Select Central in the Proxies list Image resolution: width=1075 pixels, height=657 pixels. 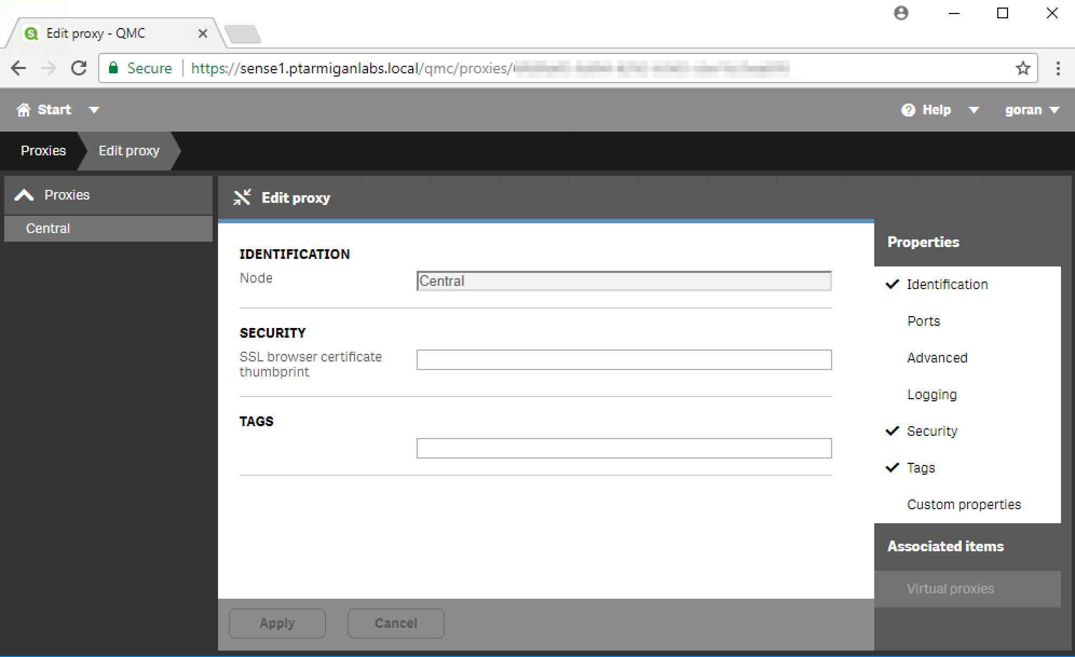(108, 228)
